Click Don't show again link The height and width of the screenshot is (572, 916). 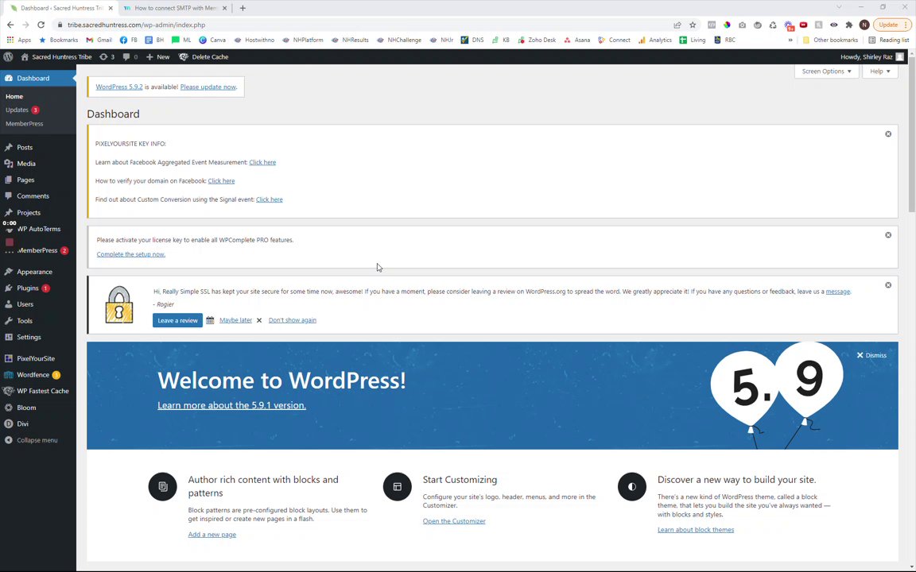292,320
